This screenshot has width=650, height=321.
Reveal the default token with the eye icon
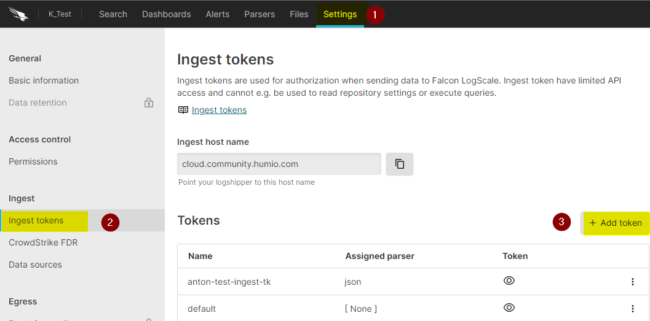tap(509, 307)
